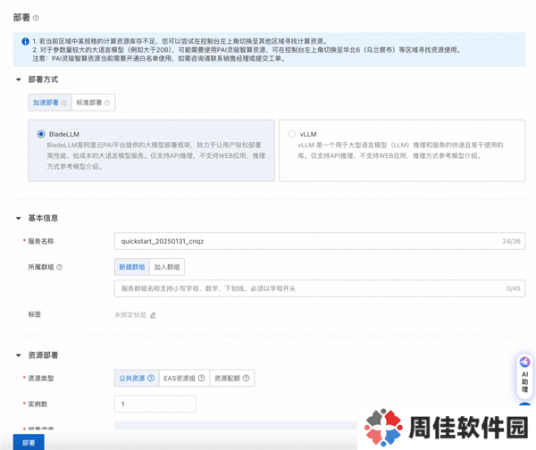536x450 pixels.
Task: Choose the 新建群组 option
Action: click(x=132, y=267)
